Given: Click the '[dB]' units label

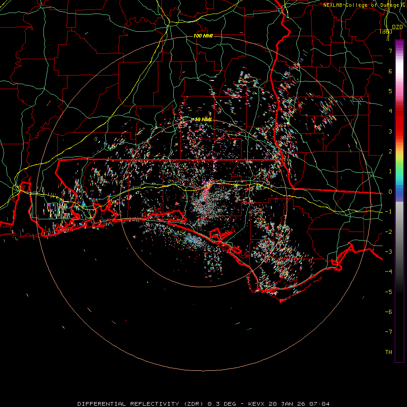Looking at the screenshot, I should [386, 31].
